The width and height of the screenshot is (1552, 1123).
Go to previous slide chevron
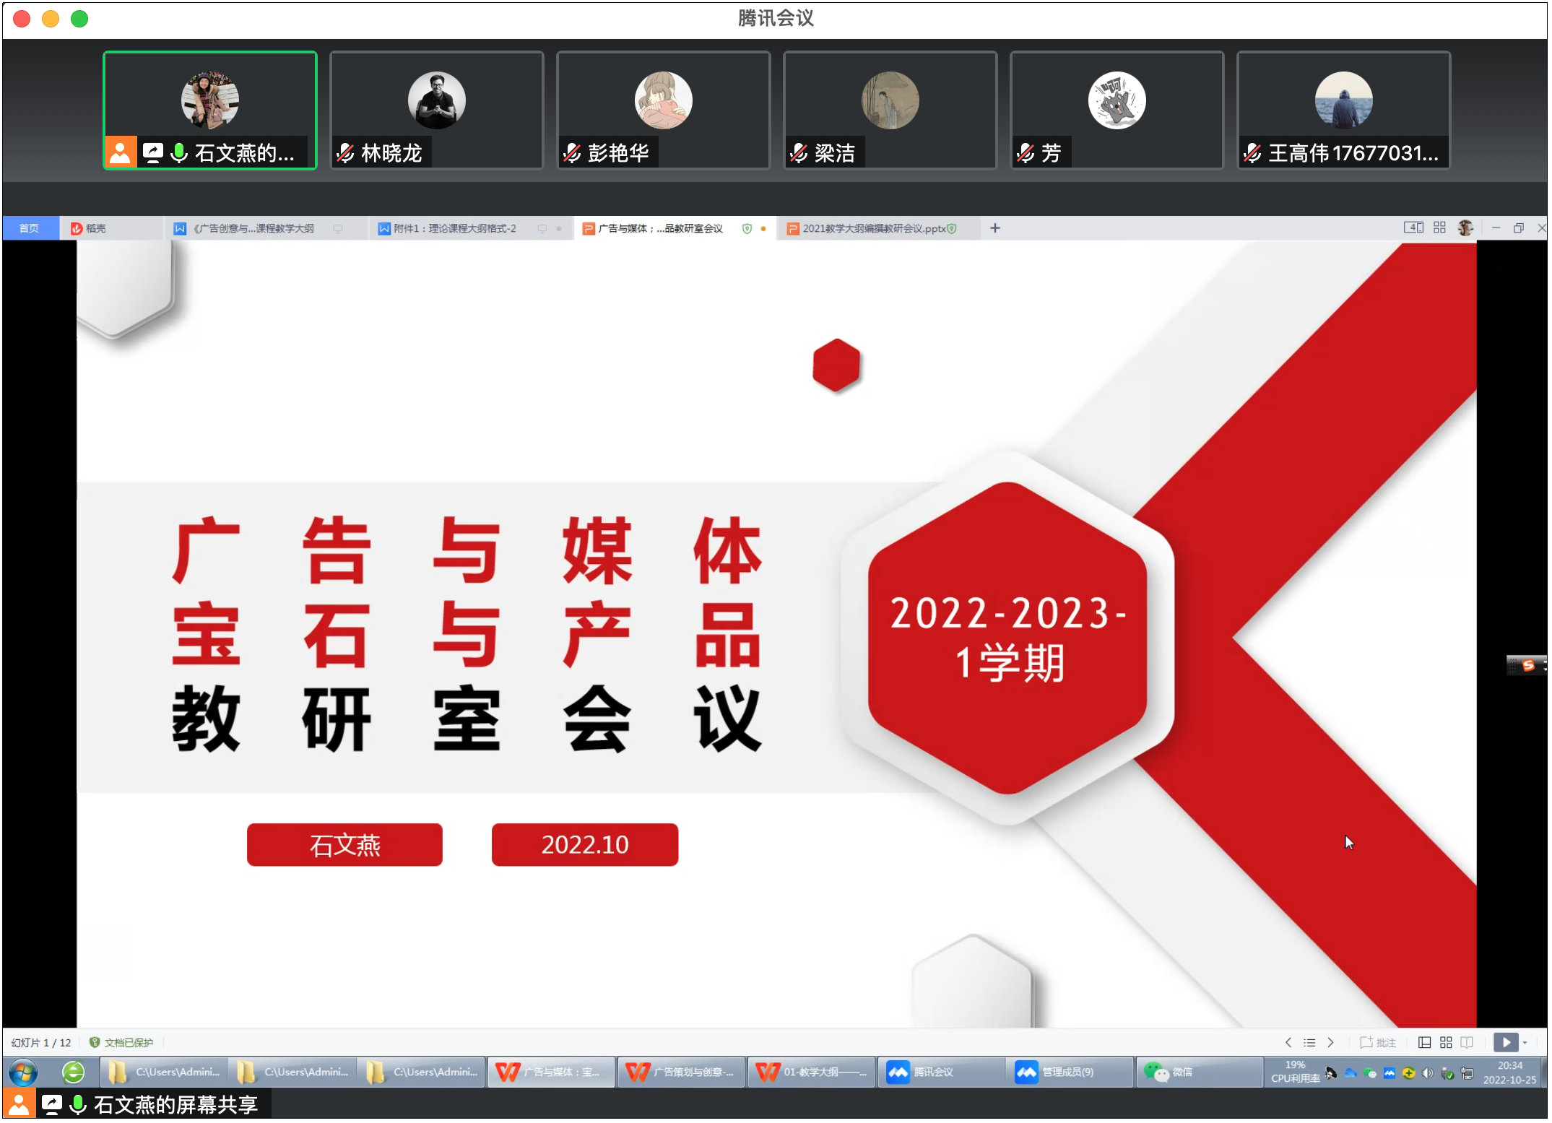[x=1288, y=1042]
